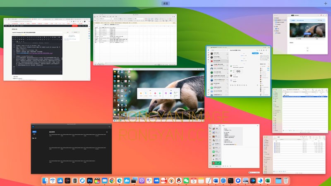
Task: Select the highlighted QQ chat window
Action: coord(238,71)
